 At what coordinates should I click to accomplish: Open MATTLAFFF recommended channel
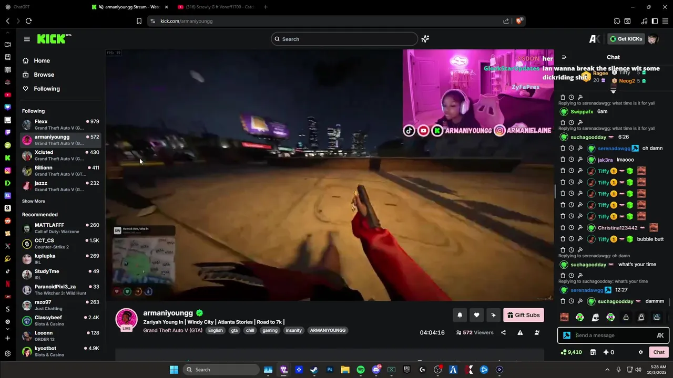[x=60, y=228]
